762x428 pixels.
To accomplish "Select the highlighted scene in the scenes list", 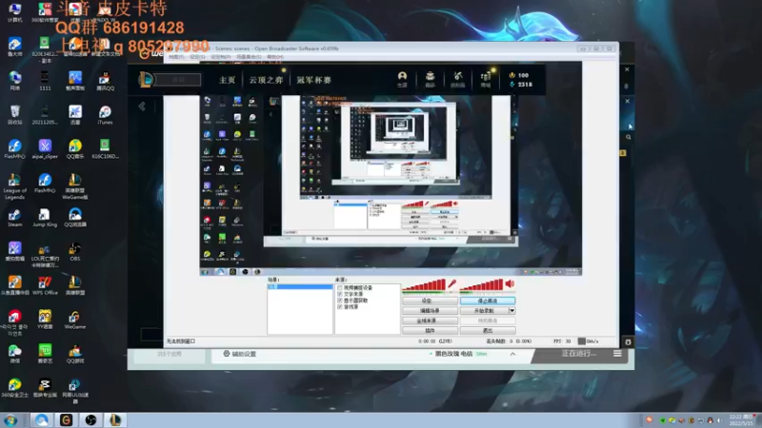I will point(300,287).
